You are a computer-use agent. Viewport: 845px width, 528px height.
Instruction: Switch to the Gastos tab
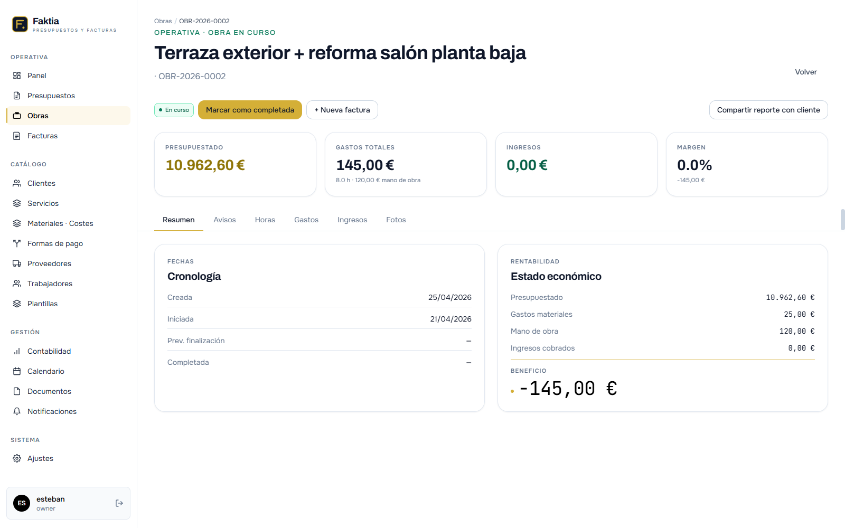click(306, 220)
